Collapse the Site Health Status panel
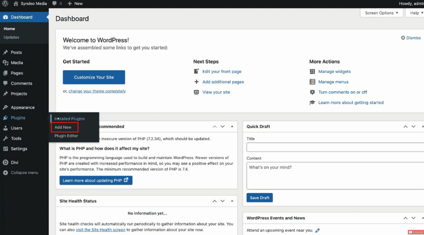The width and height of the screenshot is (424, 235). 232,201
